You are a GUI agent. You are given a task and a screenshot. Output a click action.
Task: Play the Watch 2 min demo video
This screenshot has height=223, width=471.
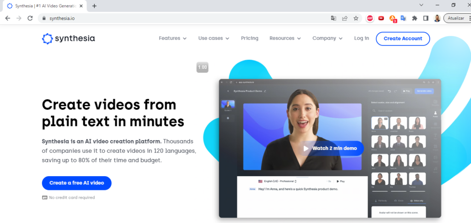(x=330, y=148)
